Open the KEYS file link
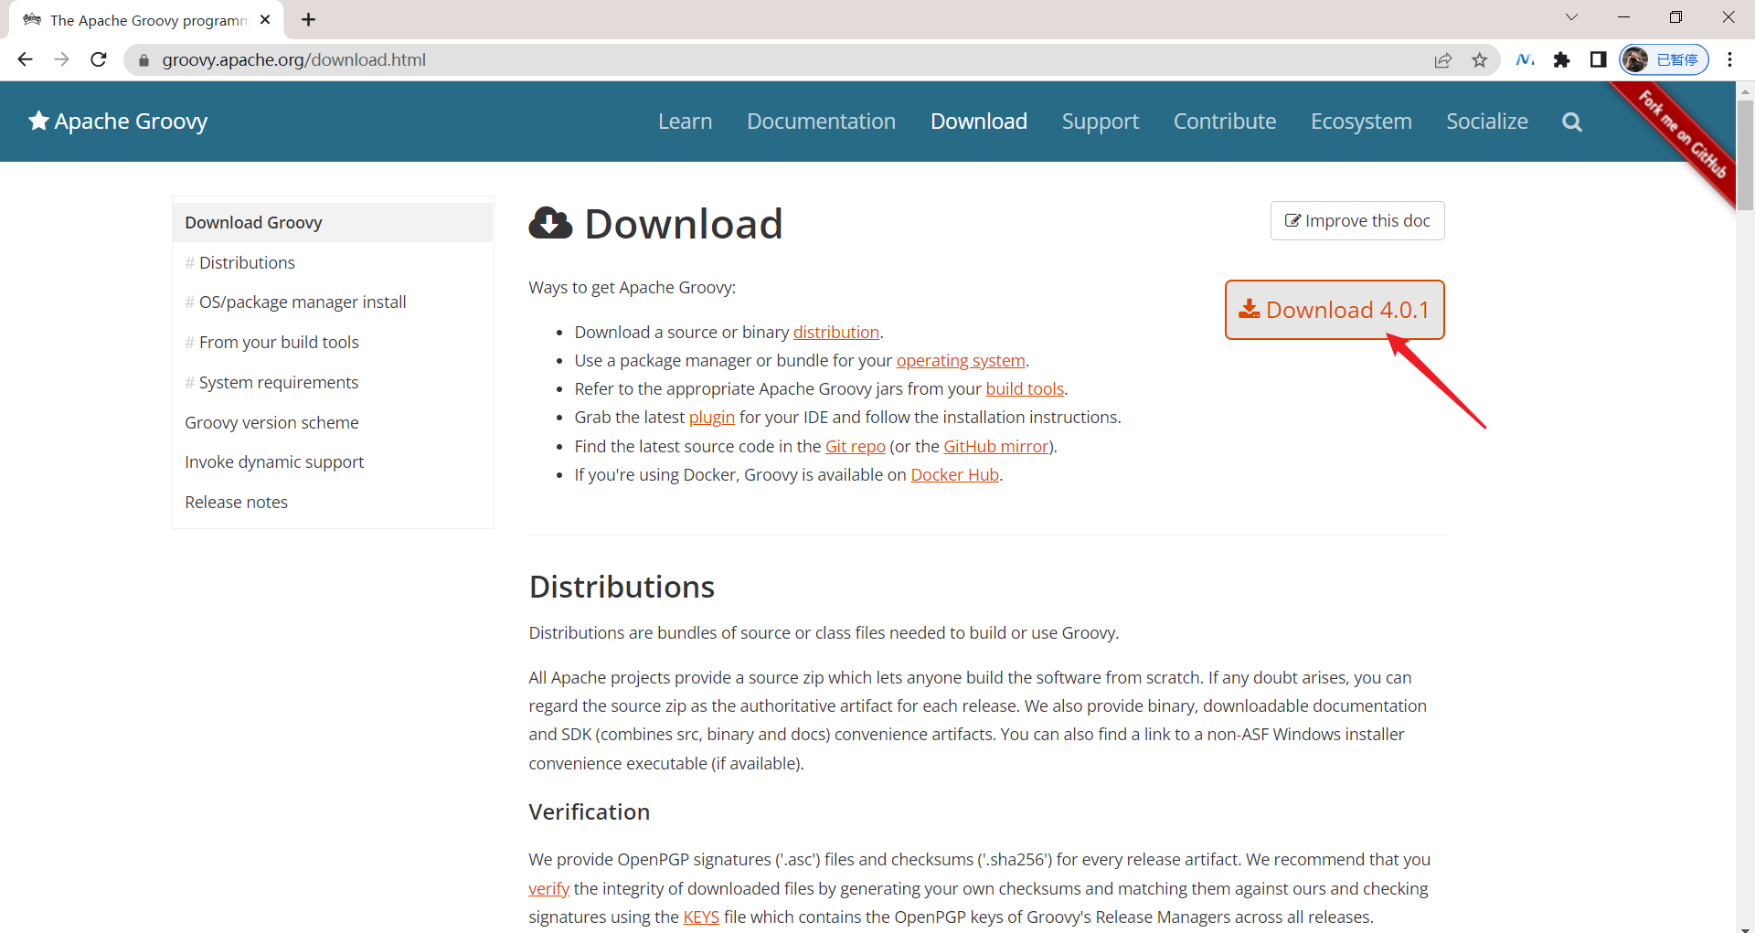This screenshot has height=933, width=1755. 701,917
